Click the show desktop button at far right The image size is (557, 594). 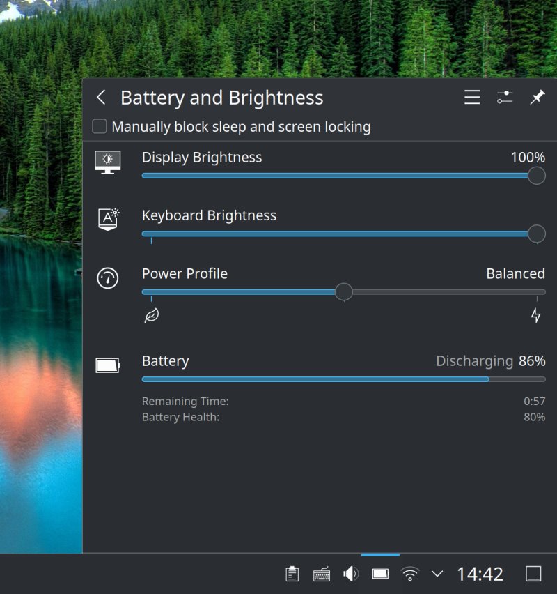tap(531, 573)
